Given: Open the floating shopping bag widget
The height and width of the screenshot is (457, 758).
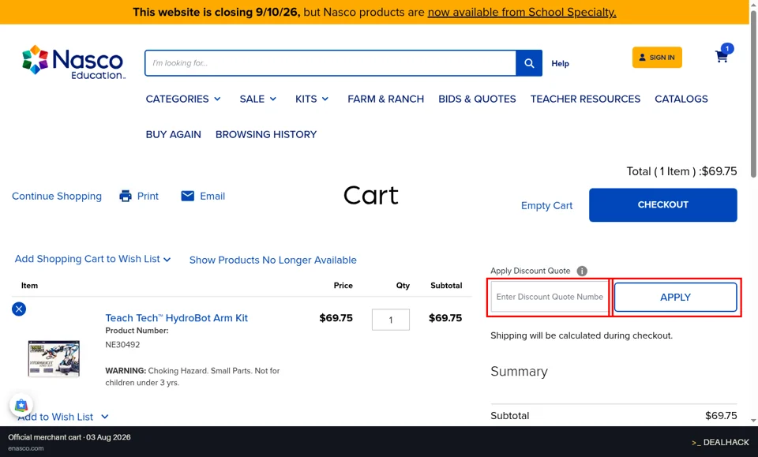Looking at the screenshot, I should (21, 406).
